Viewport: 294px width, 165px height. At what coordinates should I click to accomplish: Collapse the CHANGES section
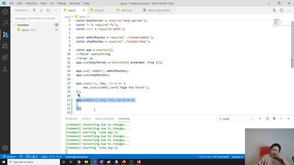click(15, 25)
